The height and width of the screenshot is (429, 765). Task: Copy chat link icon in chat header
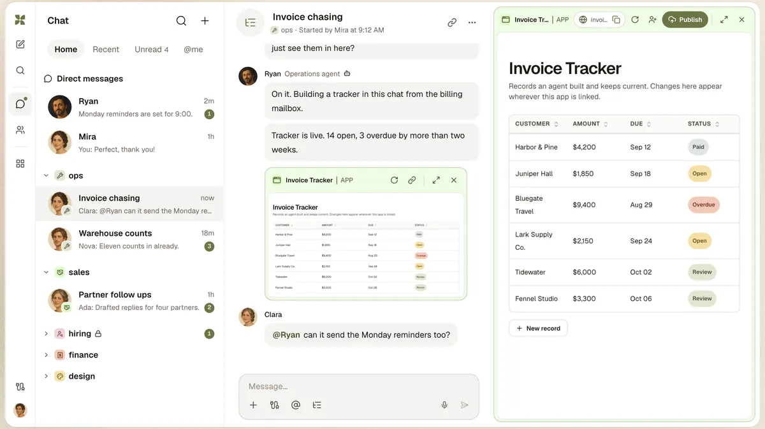(452, 22)
